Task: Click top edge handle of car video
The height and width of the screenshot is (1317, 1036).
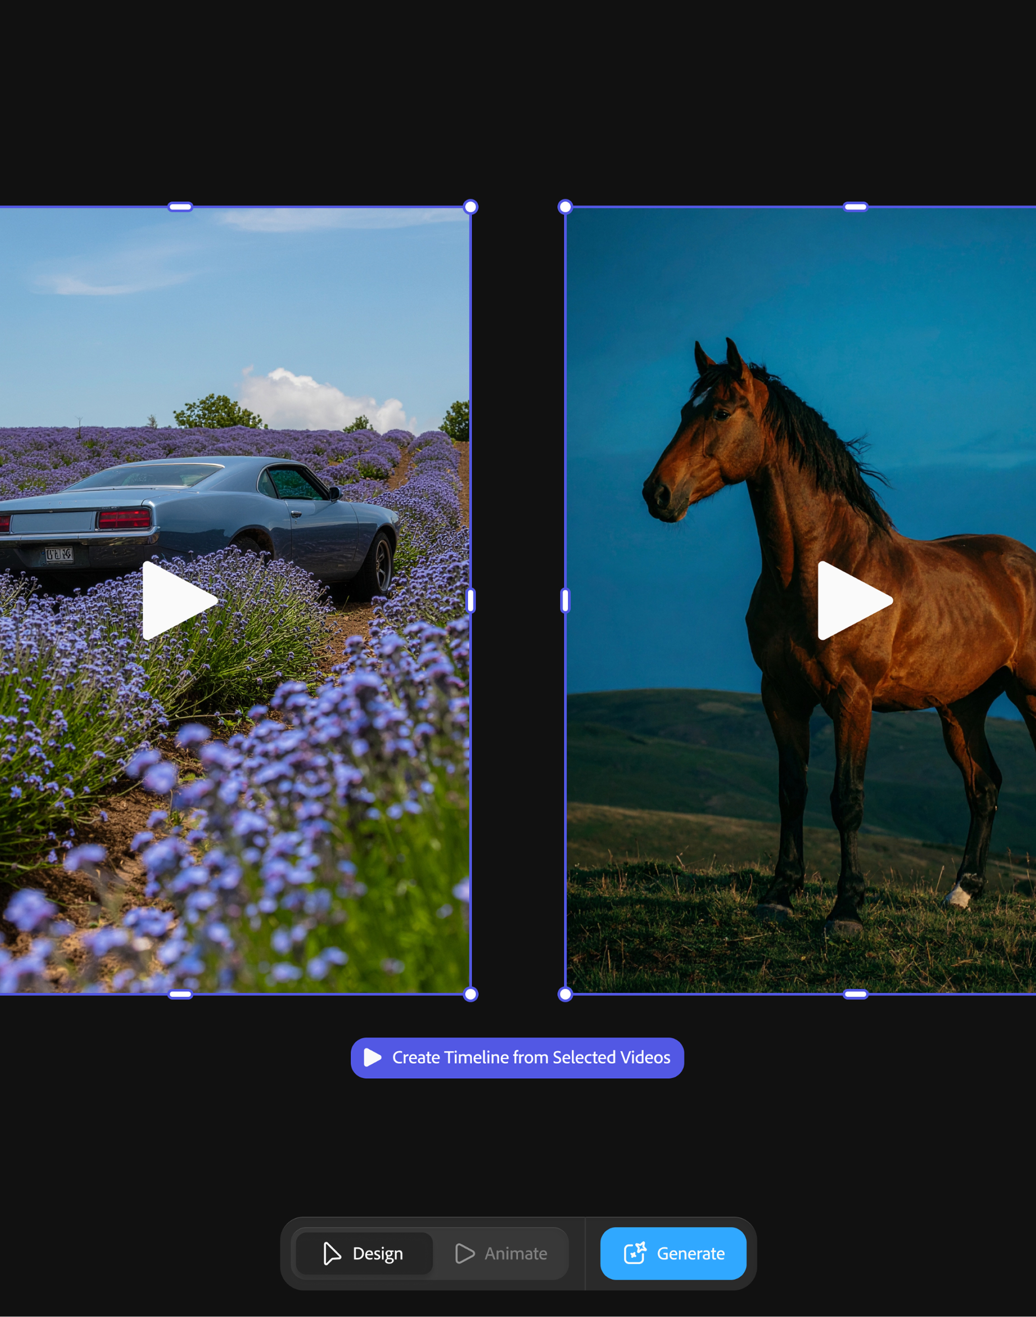Action: [180, 208]
